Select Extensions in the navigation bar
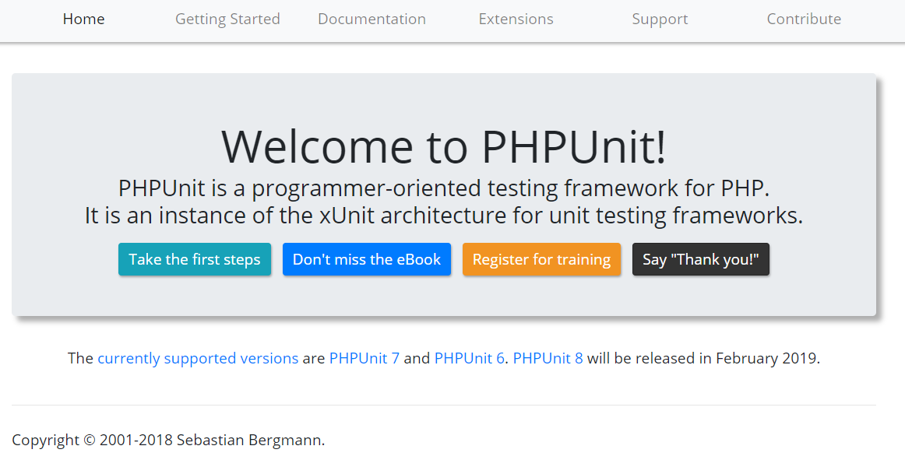The width and height of the screenshot is (905, 474). [x=516, y=19]
